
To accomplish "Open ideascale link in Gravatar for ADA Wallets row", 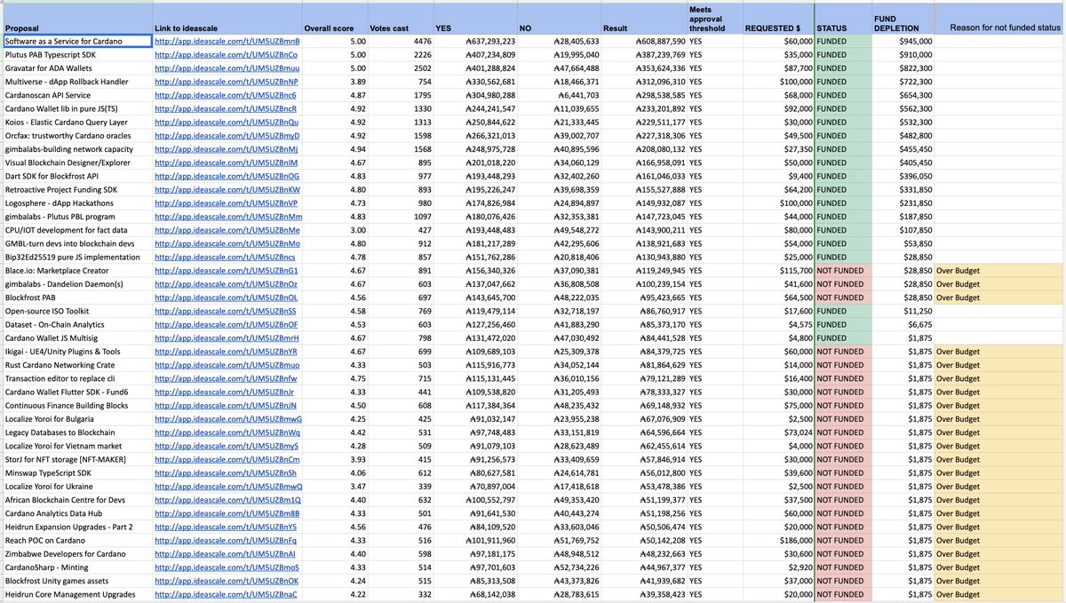I will [x=227, y=68].
